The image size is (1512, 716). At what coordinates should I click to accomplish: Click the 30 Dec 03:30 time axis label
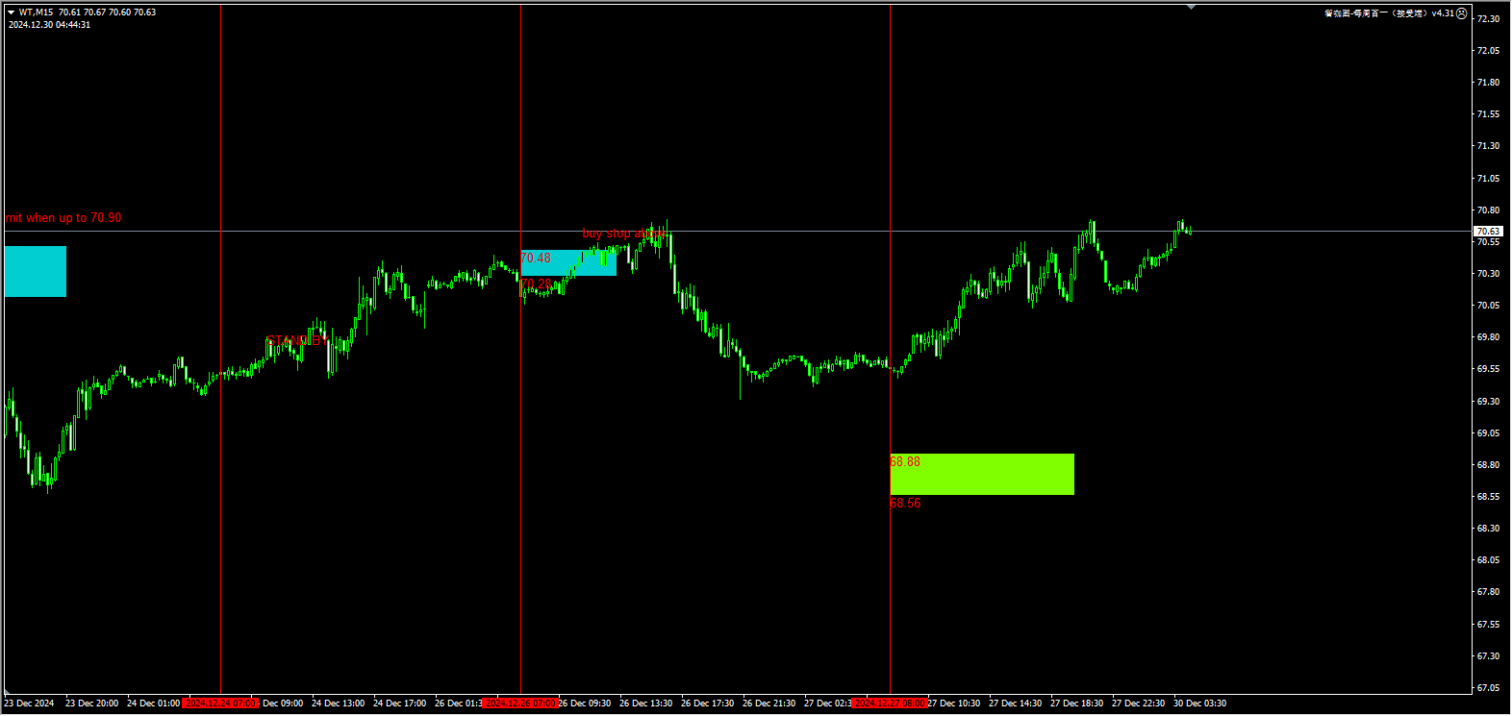coord(1199,704)
